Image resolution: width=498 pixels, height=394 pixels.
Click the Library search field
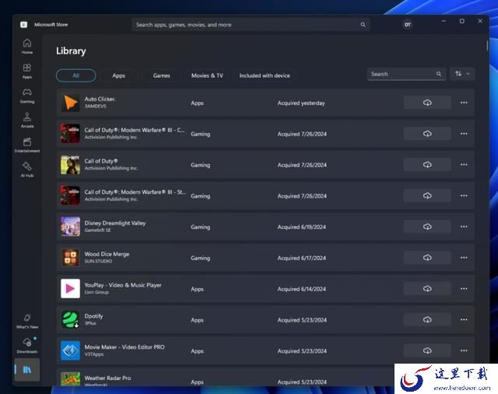(x=406, y=74)
